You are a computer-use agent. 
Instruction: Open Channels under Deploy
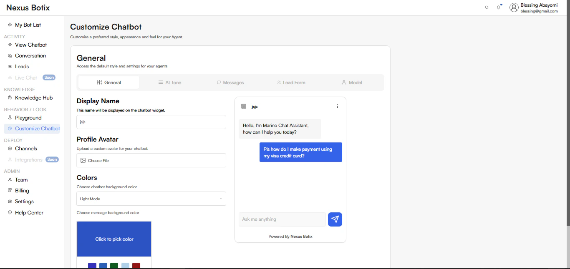click(26, 149)
